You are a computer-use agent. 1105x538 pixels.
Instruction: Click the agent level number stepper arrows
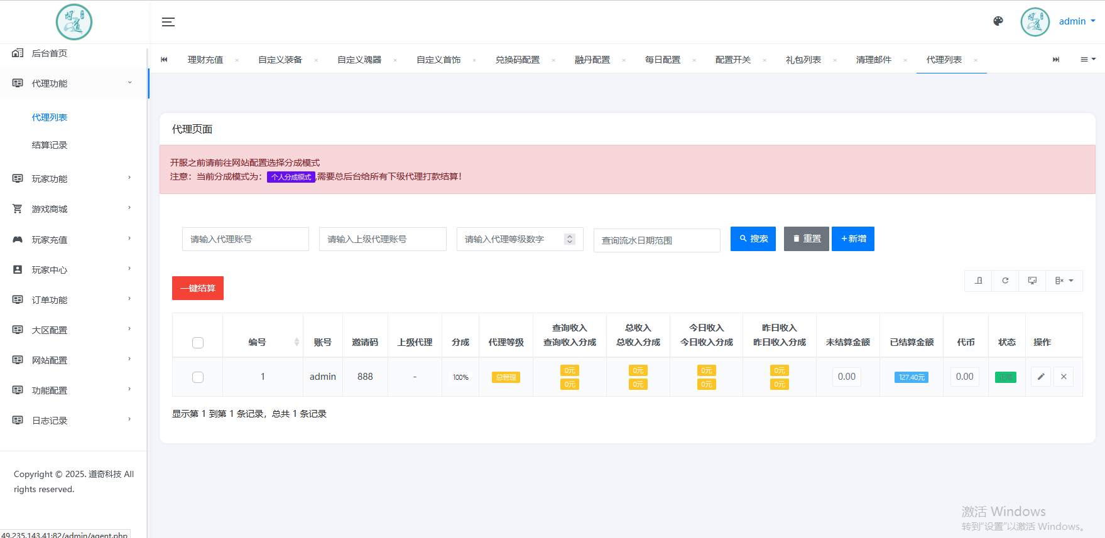point(570,239)
